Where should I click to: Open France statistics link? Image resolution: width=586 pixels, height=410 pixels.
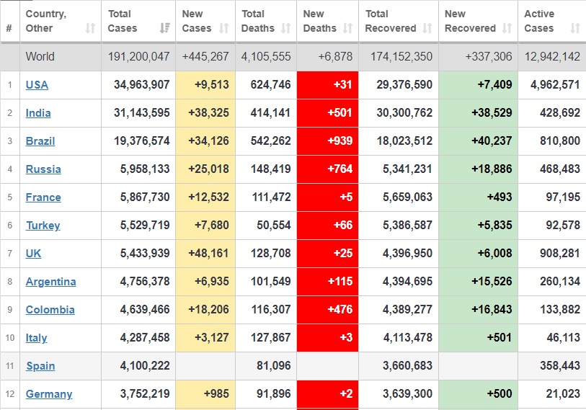43,197
